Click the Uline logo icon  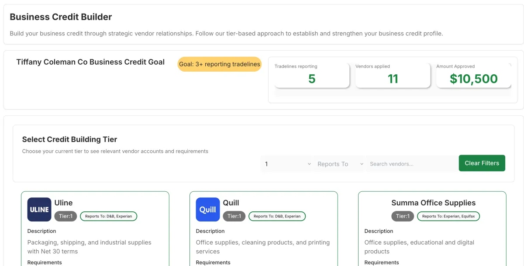tap(39, 210)
